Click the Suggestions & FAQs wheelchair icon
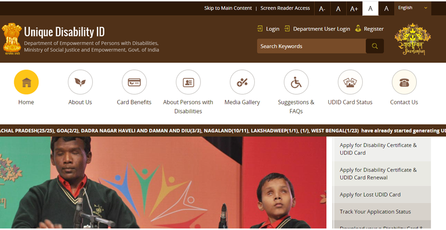The width and height of the screenshot is (446, 230). 296,82
